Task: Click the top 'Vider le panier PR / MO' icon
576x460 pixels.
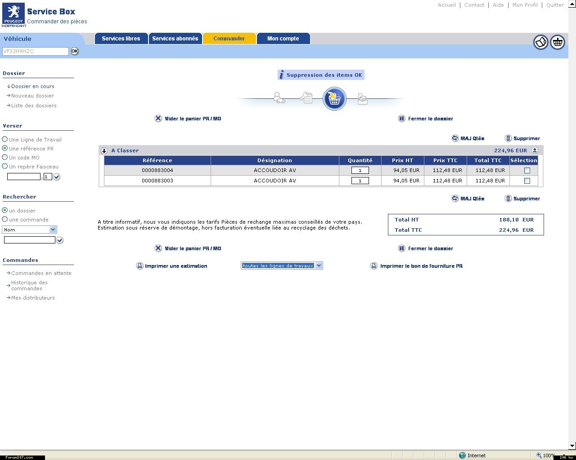Action: (x=158, y=119)
